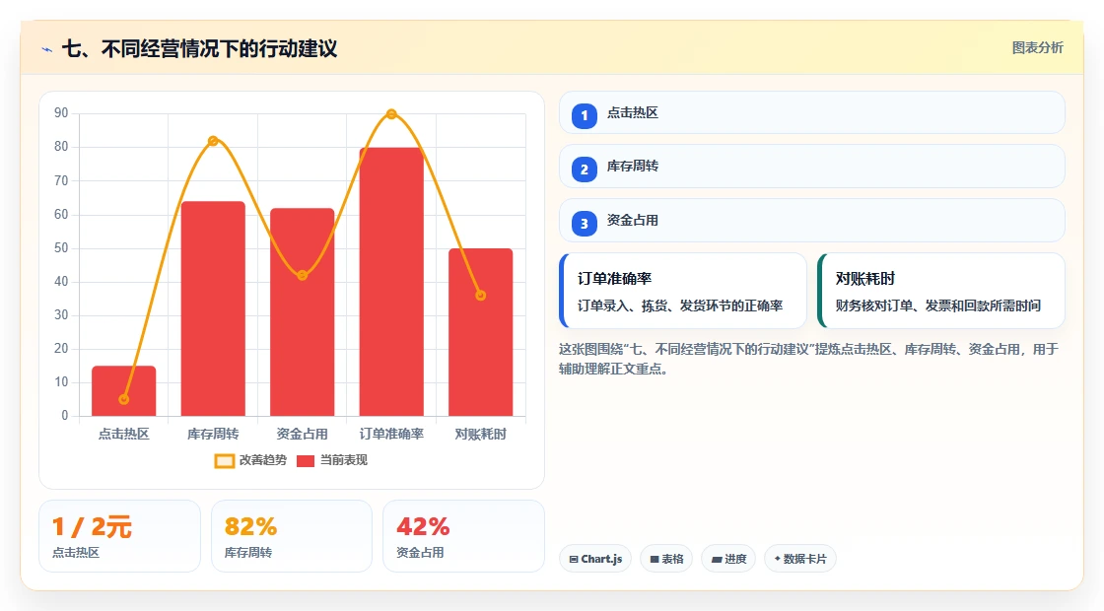Click the line point above 库存周转 bar
Screen dimensions: 1104x611
click(213, 141)
